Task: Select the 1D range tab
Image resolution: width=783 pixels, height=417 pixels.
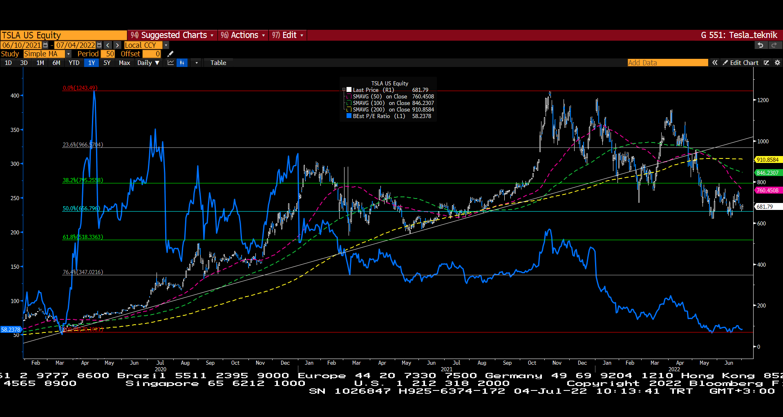Action: pos(8,63)
